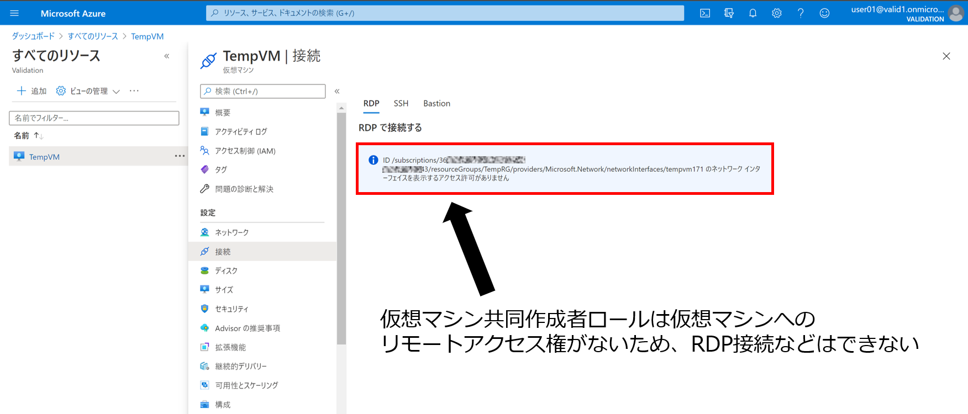968x414 pixels.
Task: Click the Microsoft Azure home title
Action: [x=73, y=13]
